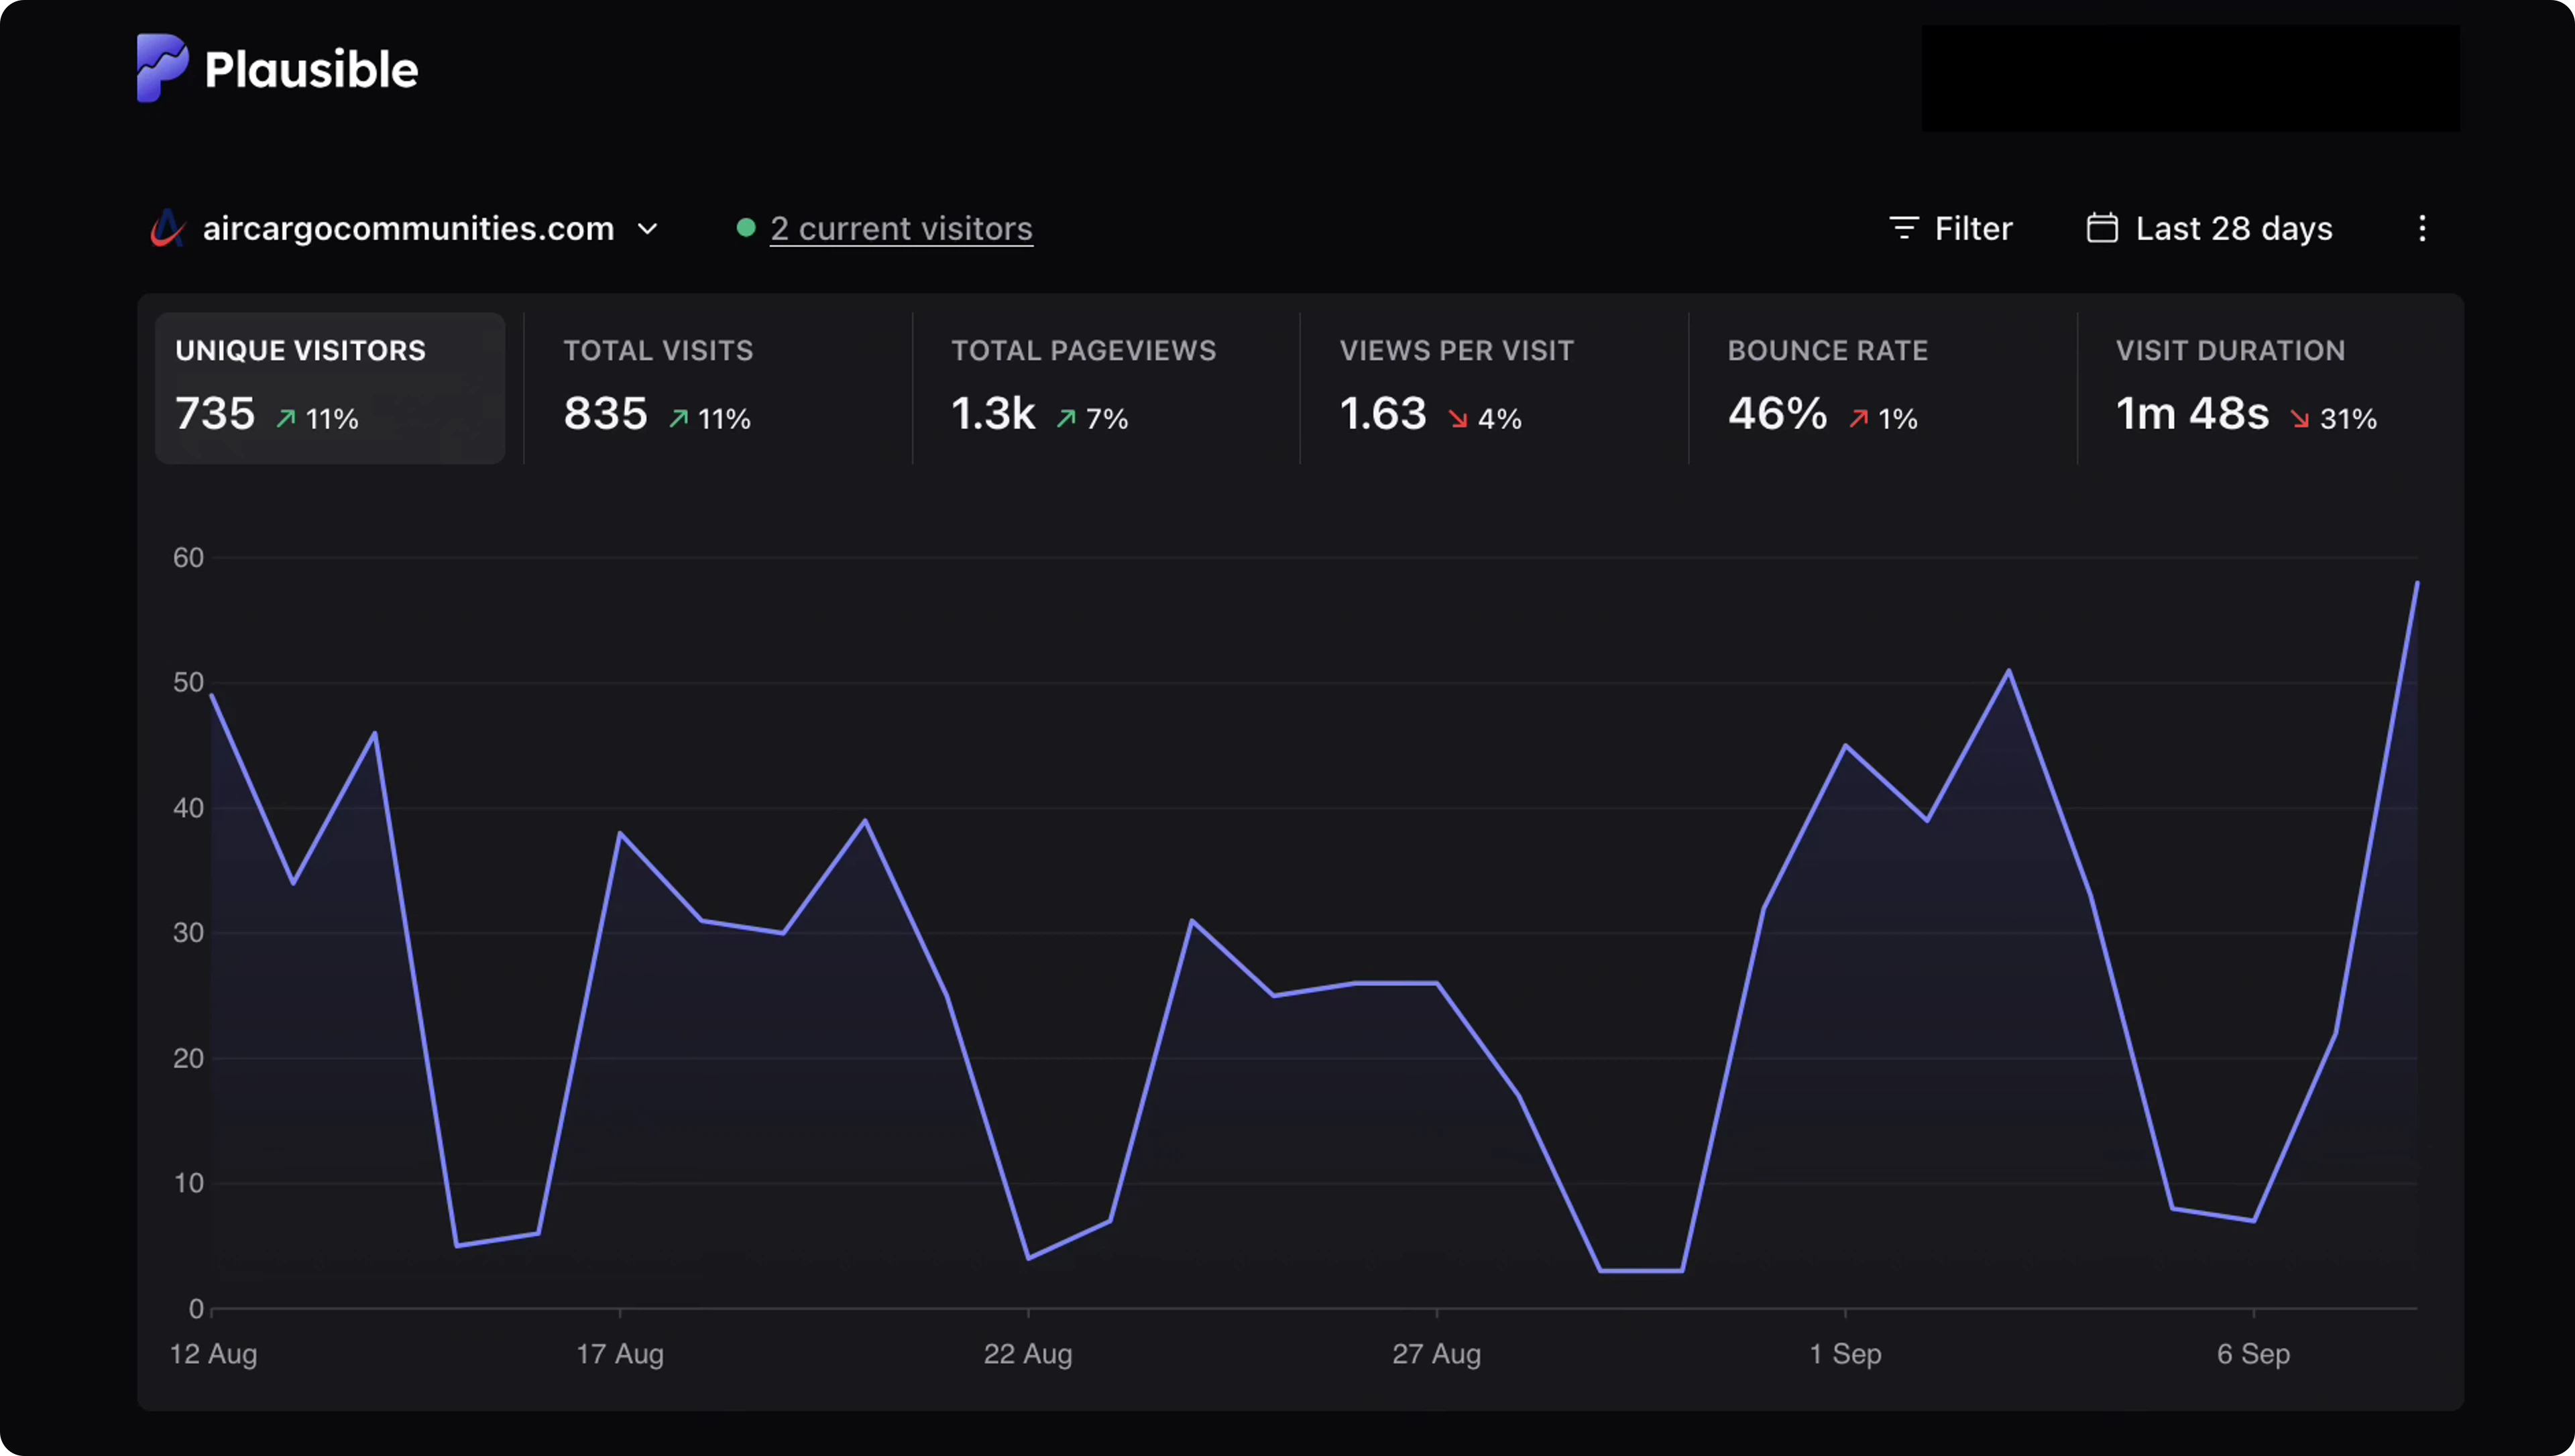Click the 7% pageviews increase indicator
This screenshot has width=2575, height=1456.
click(1092, 418)
